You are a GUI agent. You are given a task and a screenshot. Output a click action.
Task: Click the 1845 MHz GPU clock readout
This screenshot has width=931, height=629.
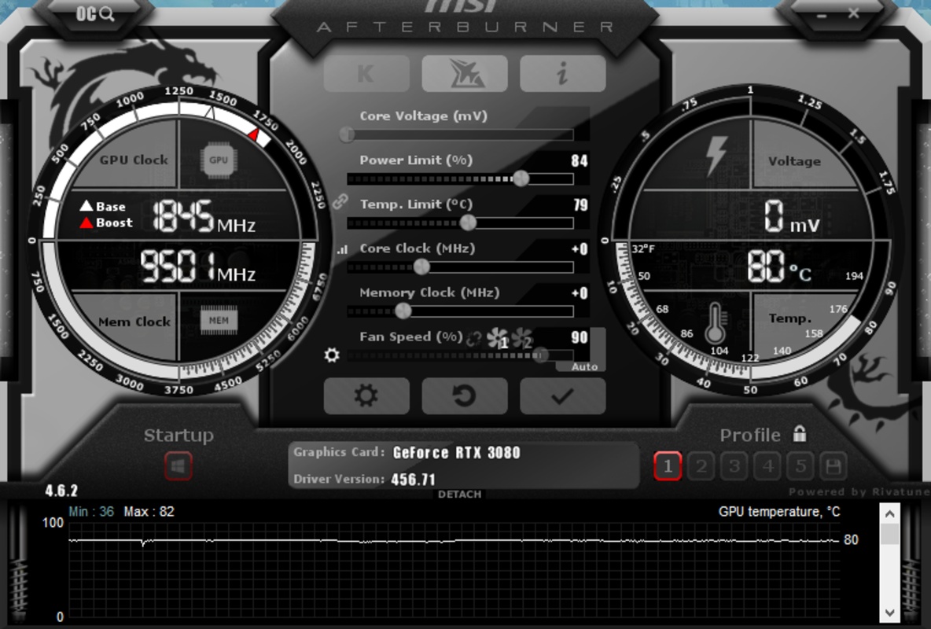[x=204, y=216]
